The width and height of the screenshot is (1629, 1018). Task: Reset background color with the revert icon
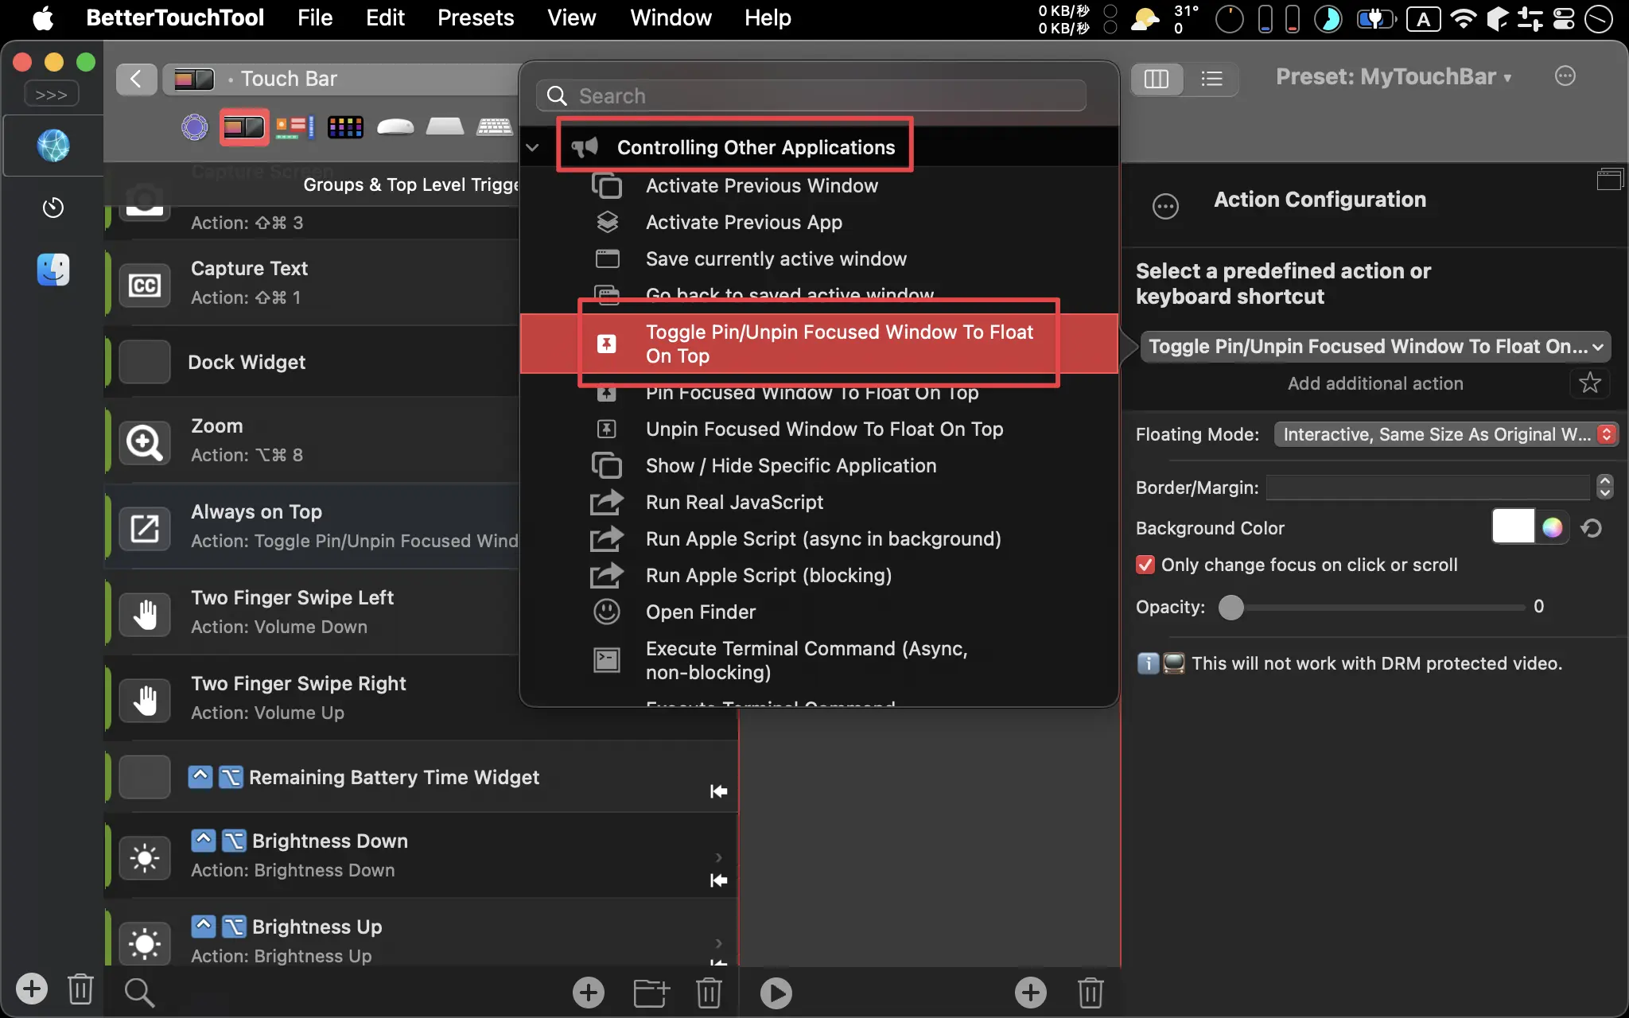coord(1592,528)
